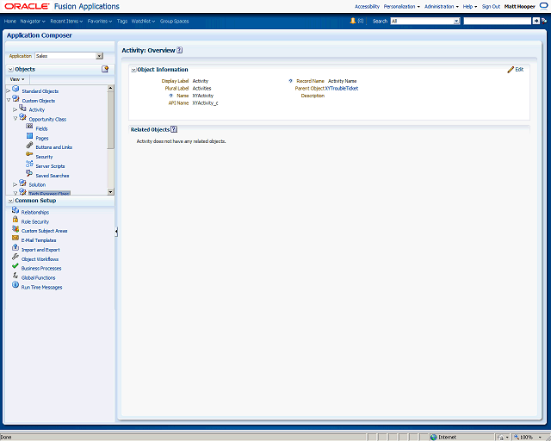Open the Administration menu
The image size is (551, 441).
[442, 6]
